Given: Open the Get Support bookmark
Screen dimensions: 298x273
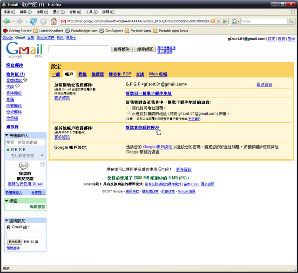Looking at the screenshot, I should [111, 31].
